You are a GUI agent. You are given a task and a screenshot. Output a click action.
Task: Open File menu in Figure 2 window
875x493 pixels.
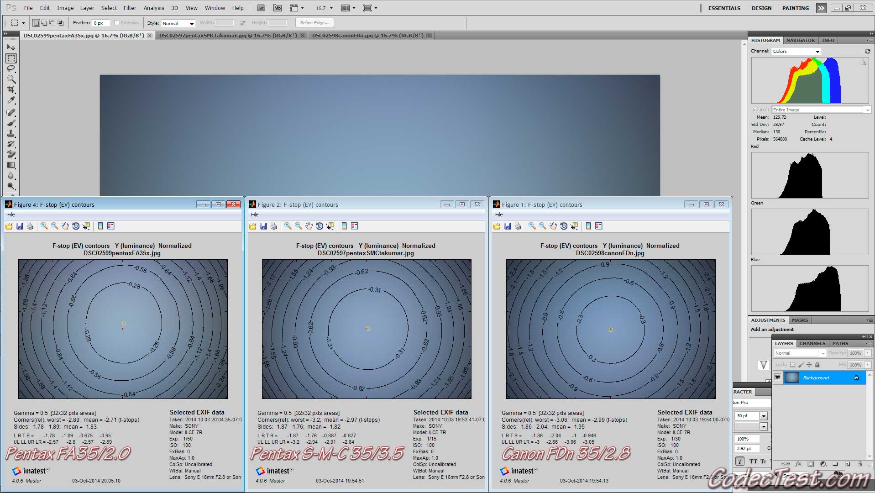point(255,215)
